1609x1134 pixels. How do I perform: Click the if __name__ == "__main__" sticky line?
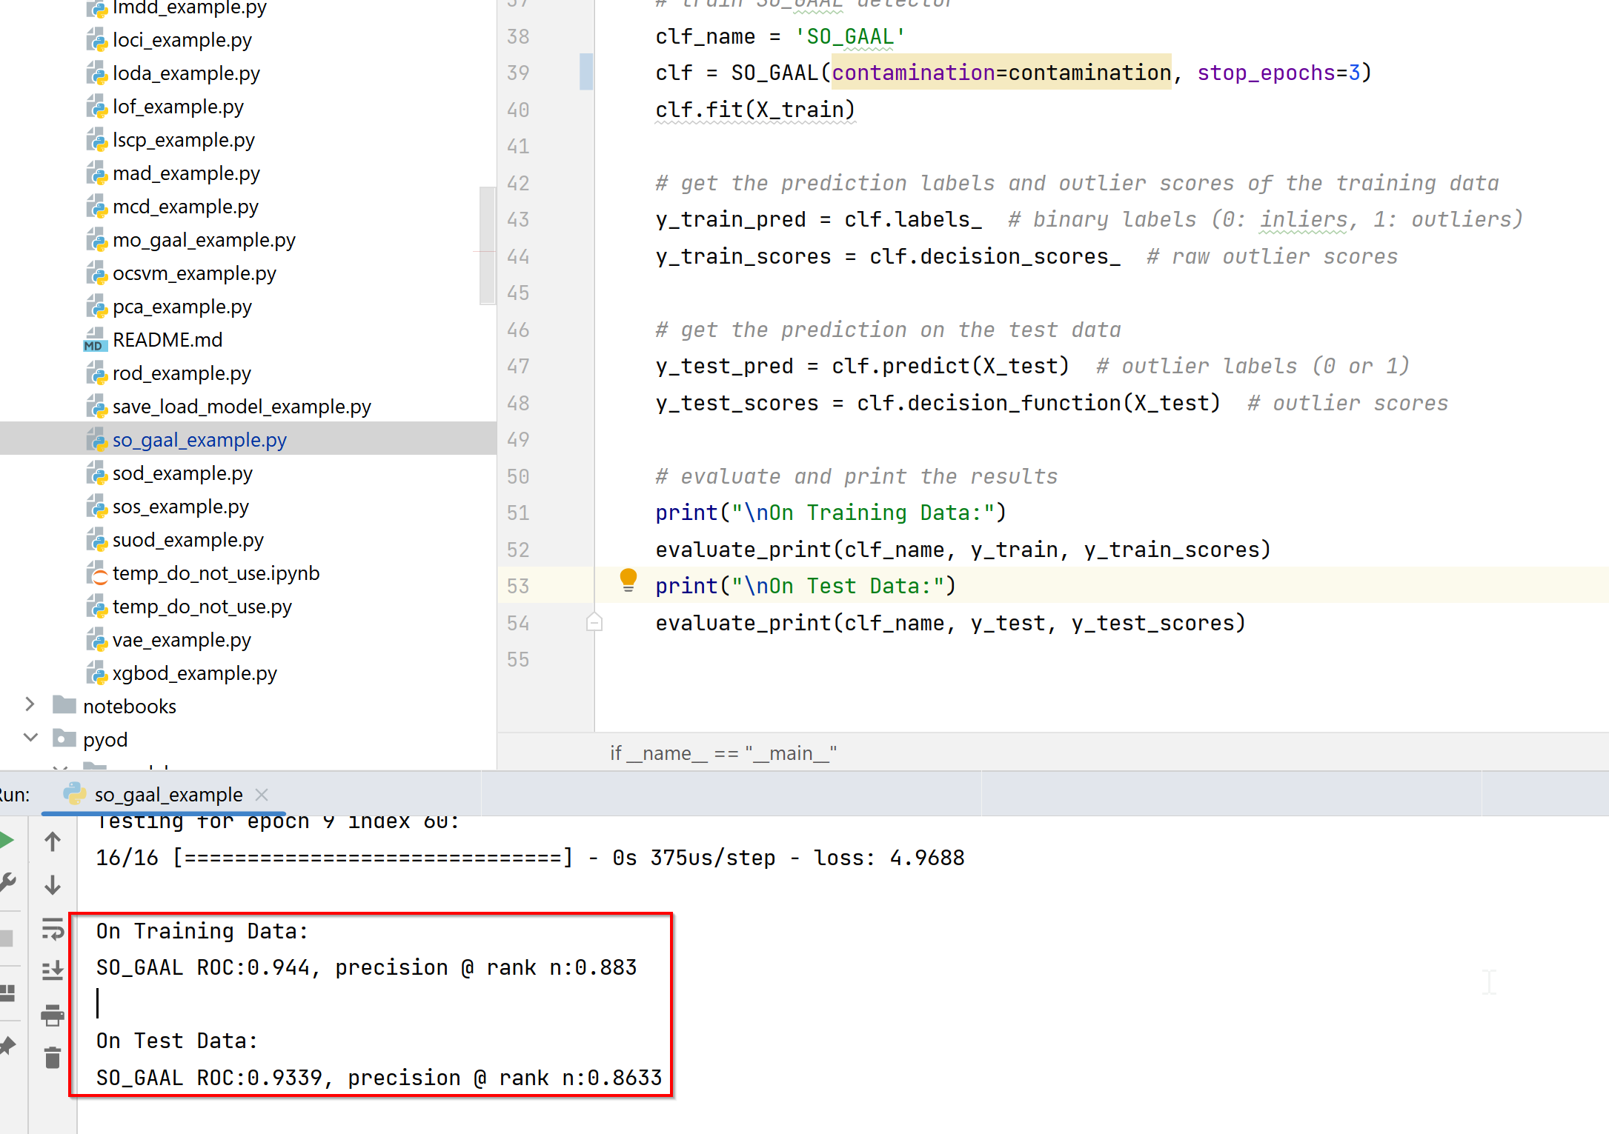click(x=723, y=753)
